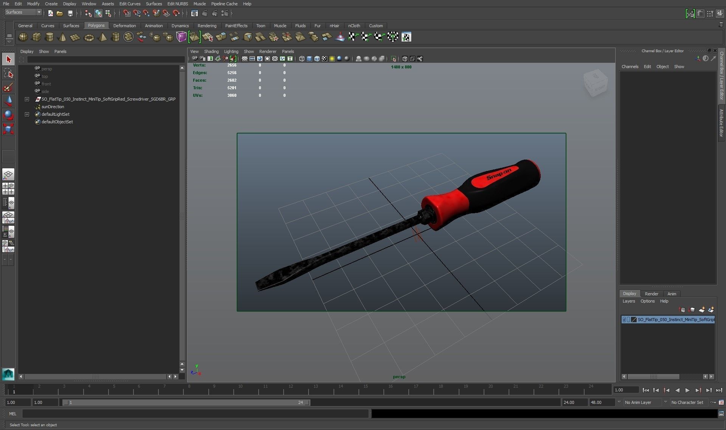Toggle viewport grid display icon
The width and height of the screenshot is (726, 430).
click(245, 59)
